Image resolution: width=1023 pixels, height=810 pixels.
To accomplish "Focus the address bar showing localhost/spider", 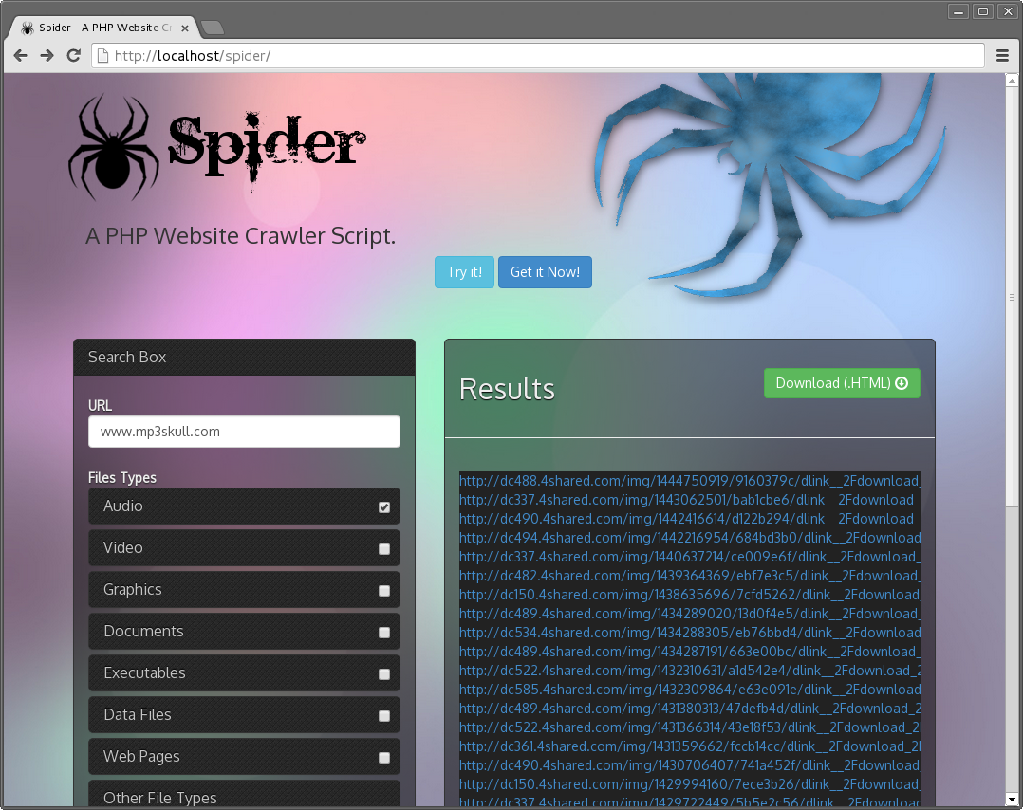I will (538, 56).
